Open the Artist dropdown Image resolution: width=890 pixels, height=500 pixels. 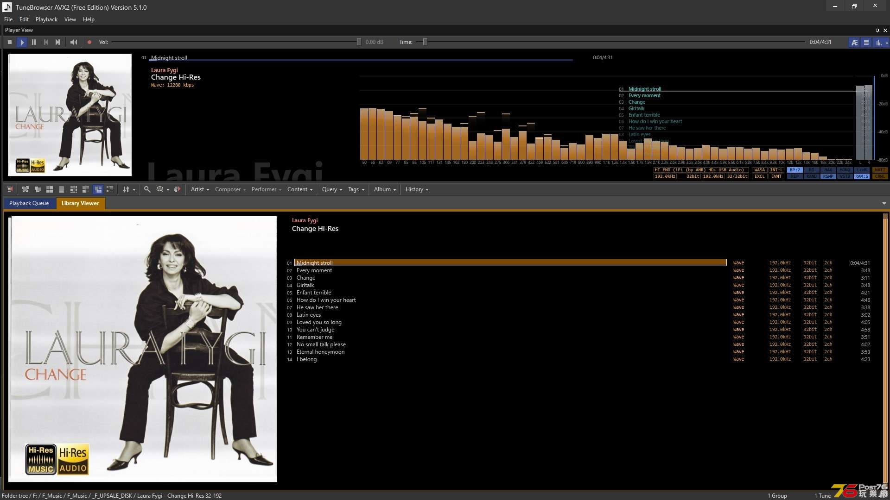(x=200, y=189)
